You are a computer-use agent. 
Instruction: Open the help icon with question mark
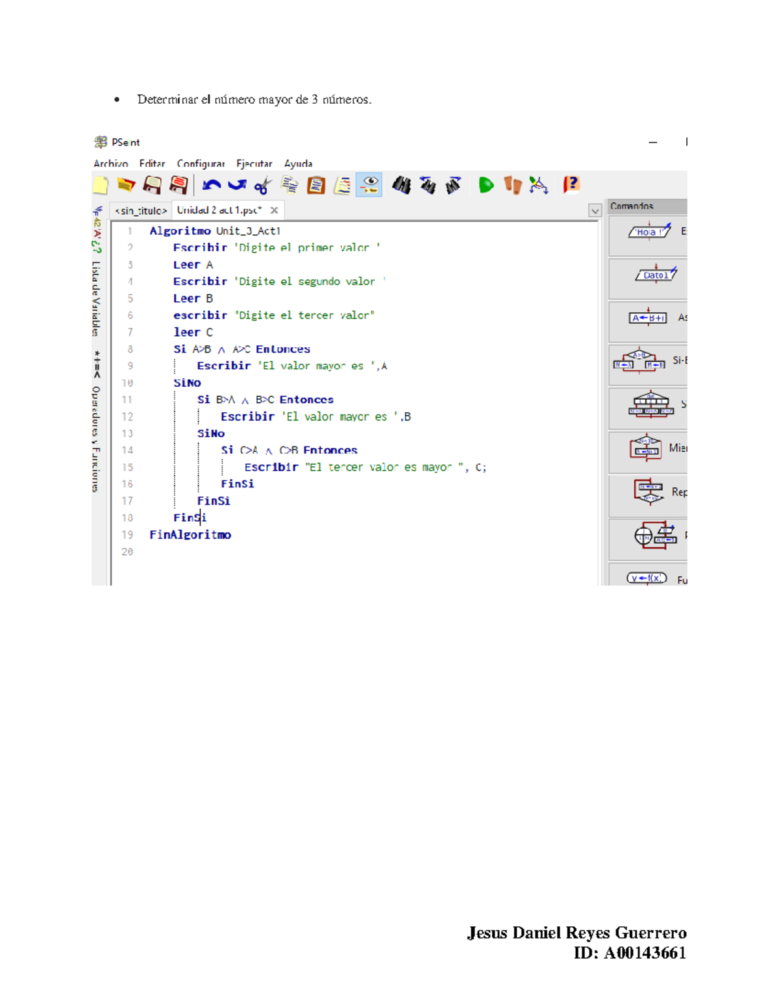[x=570, y=186]
